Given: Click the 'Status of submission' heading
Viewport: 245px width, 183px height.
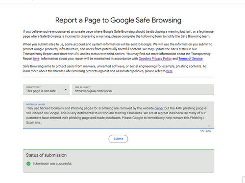Looking at the screenshot, I should 46,155.
